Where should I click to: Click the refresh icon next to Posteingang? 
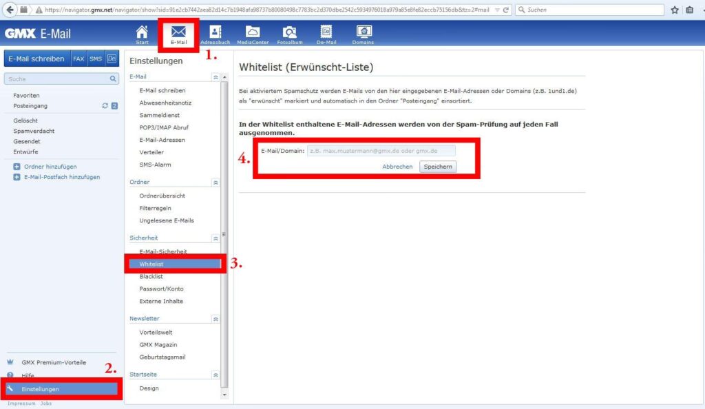click(x=105, y=106)
